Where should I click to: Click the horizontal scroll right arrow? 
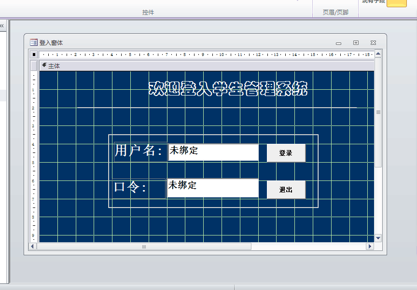(x=370, y=247)
